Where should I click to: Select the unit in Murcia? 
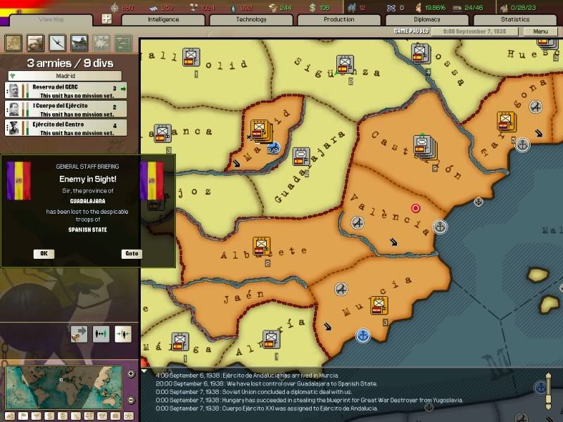[x=379, y=306]
